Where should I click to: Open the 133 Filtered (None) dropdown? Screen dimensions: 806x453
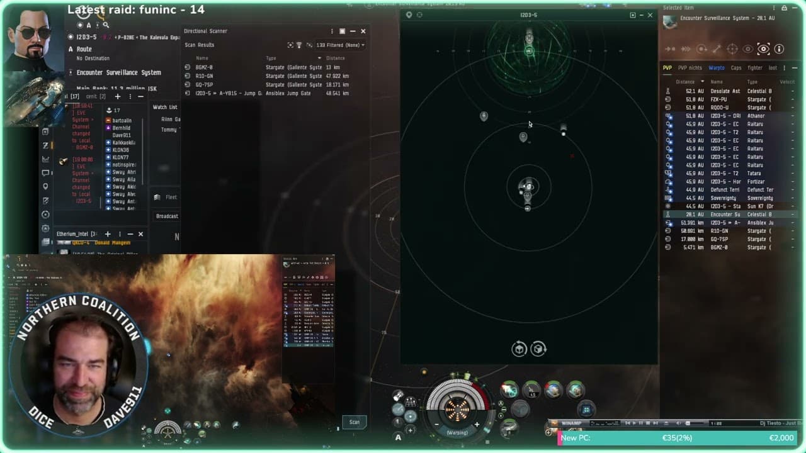click(341, 45)
